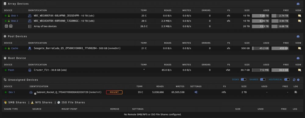Toggle the Disks switch
305x118 pixels.
tap(243, 80)
